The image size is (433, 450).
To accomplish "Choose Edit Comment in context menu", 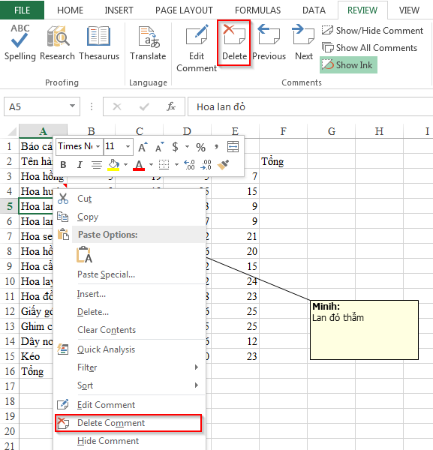I will pyautogui.click(x=129, y=405).
